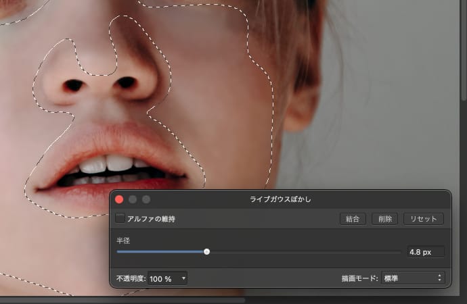Click the dialog's third gray zoom button
This screenshot has height=304, width=467.
(146, 199)
